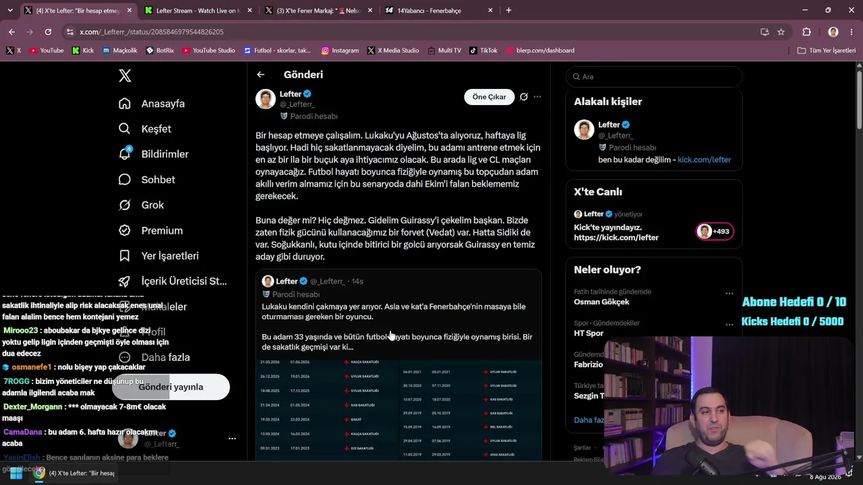Click the Osman Gökçek trend
Screen dimensions: 863x485
tap(601, 302)
